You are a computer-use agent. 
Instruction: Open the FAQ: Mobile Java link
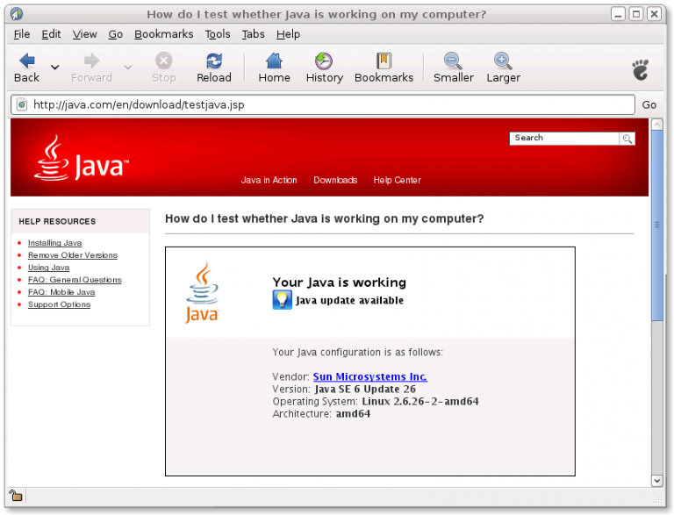coord(61,292)
